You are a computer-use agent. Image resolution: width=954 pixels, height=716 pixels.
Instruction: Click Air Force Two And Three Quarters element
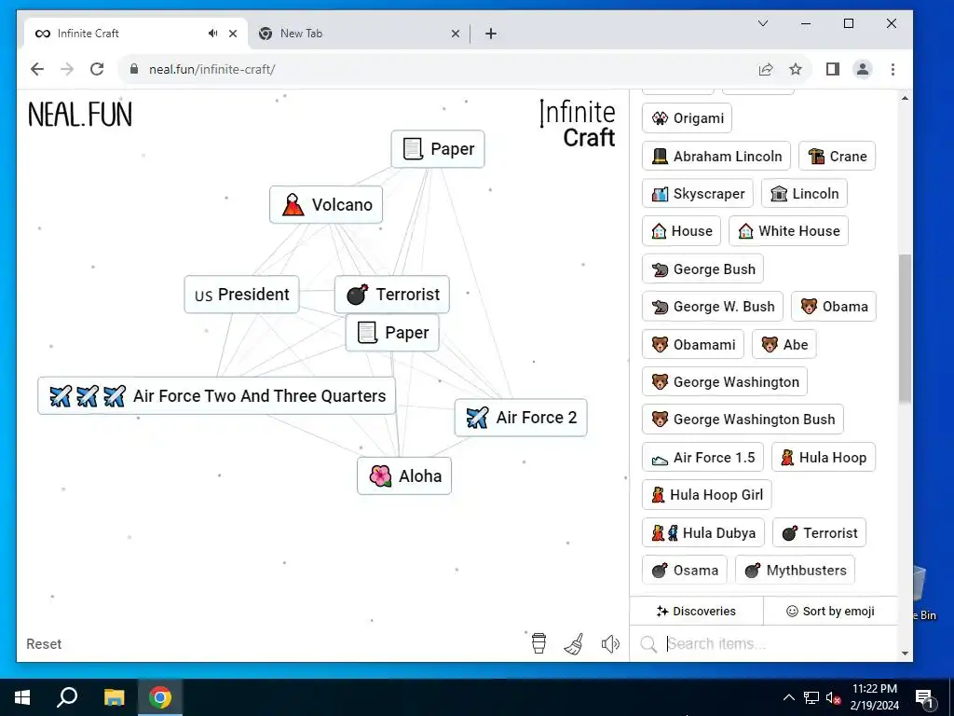(x=216, y=395)
